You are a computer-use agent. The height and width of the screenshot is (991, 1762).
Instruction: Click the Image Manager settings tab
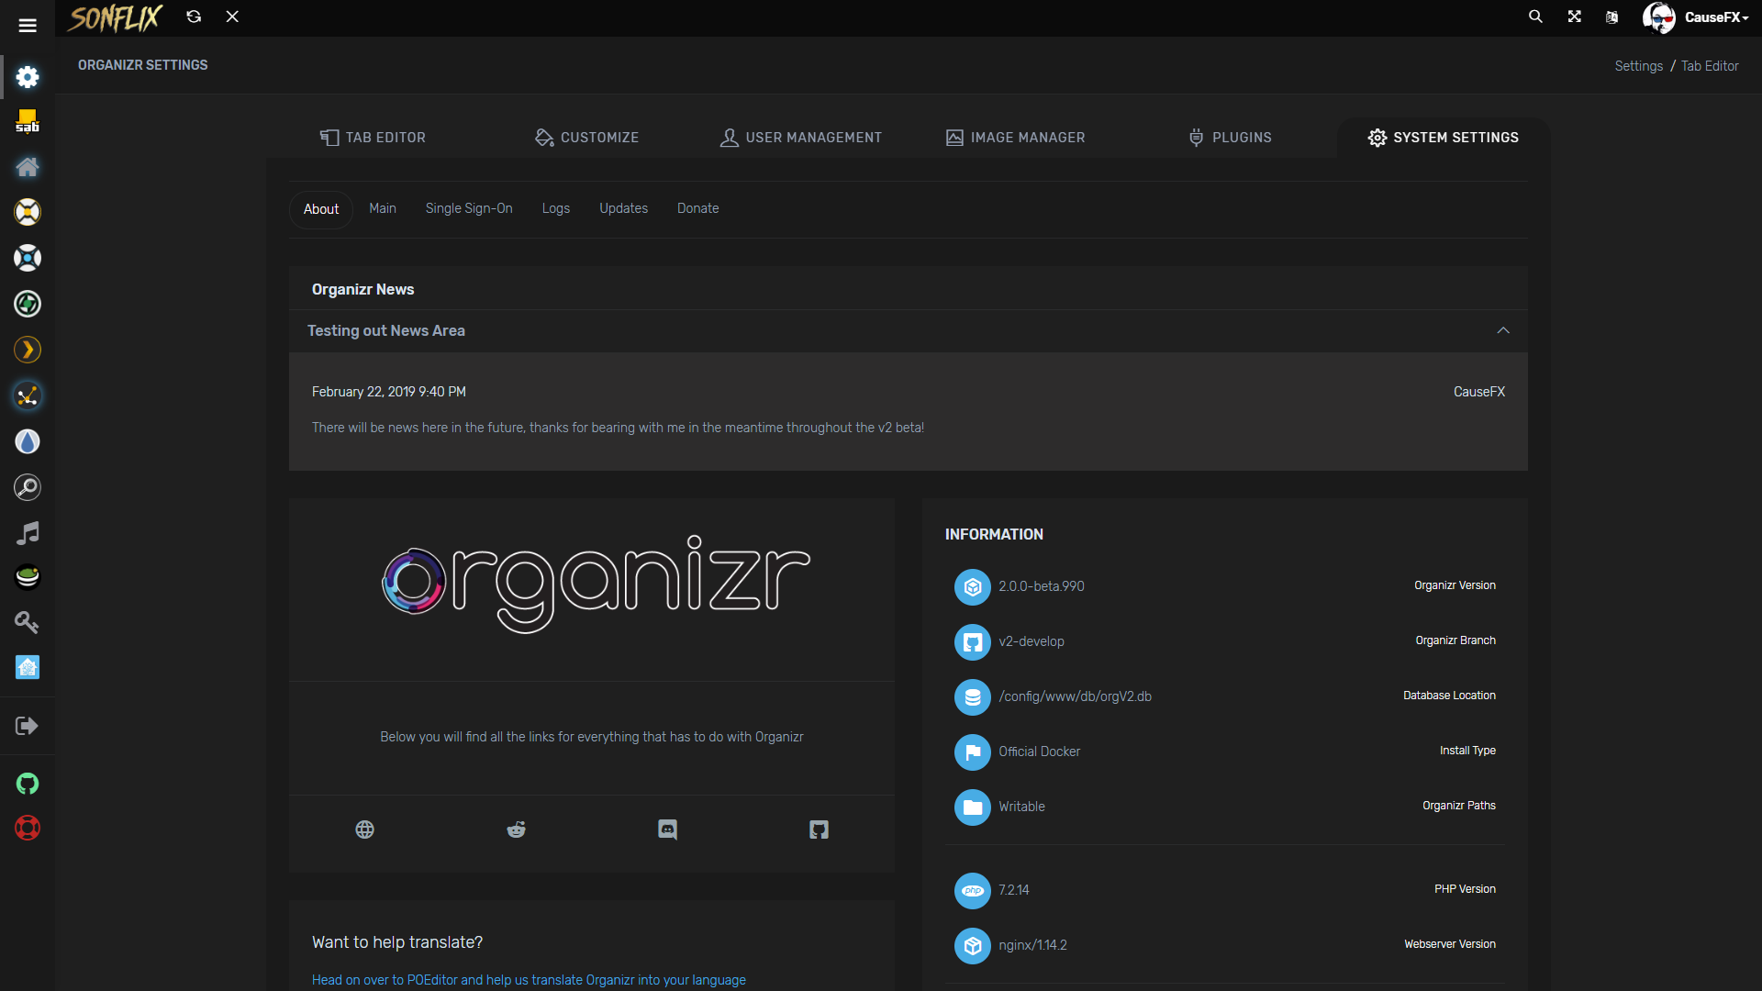(1014, 137)
